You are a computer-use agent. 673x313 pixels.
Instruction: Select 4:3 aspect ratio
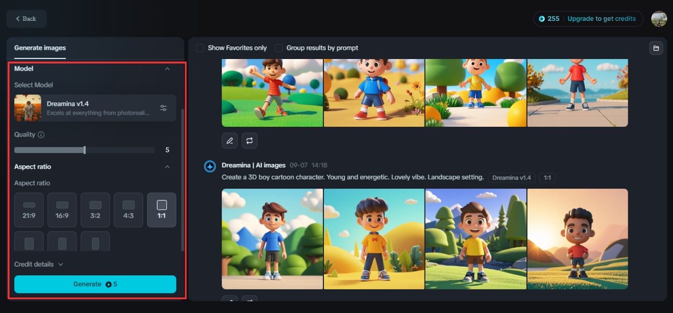pyautogui.click(x=128, y=210)
